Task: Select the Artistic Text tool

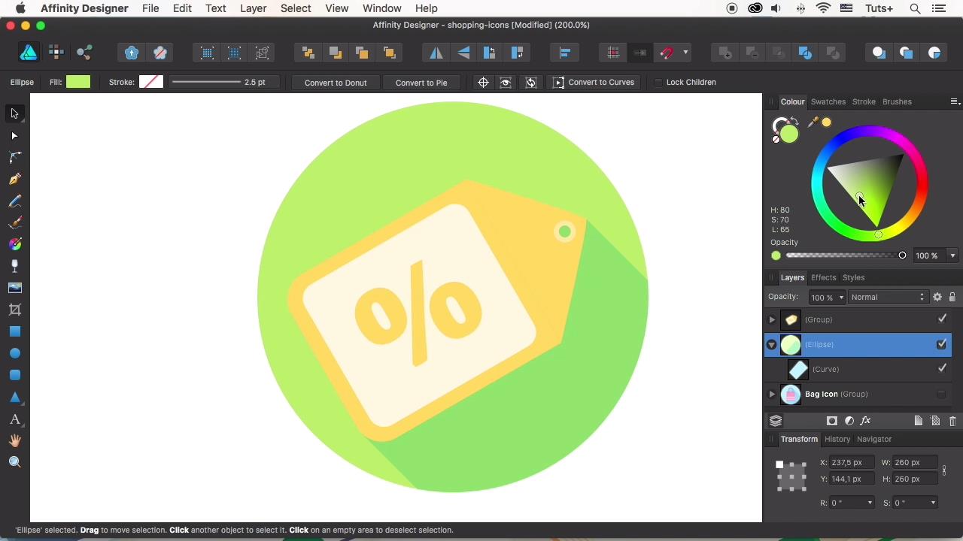Action: coord(14,419)
